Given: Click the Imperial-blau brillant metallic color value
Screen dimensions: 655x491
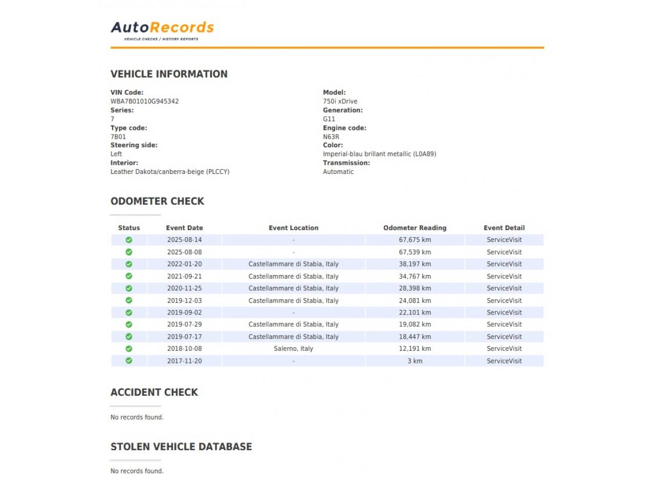Looking at the screenshot, I should pyautogui.click(x=379, y=154).
